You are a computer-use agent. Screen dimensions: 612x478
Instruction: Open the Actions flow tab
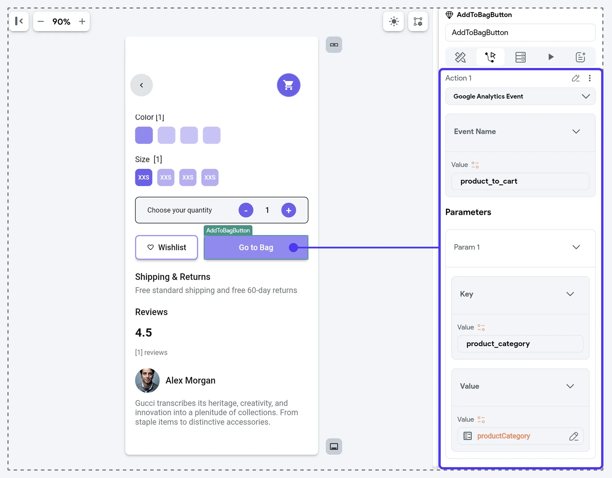pos(490,57)
